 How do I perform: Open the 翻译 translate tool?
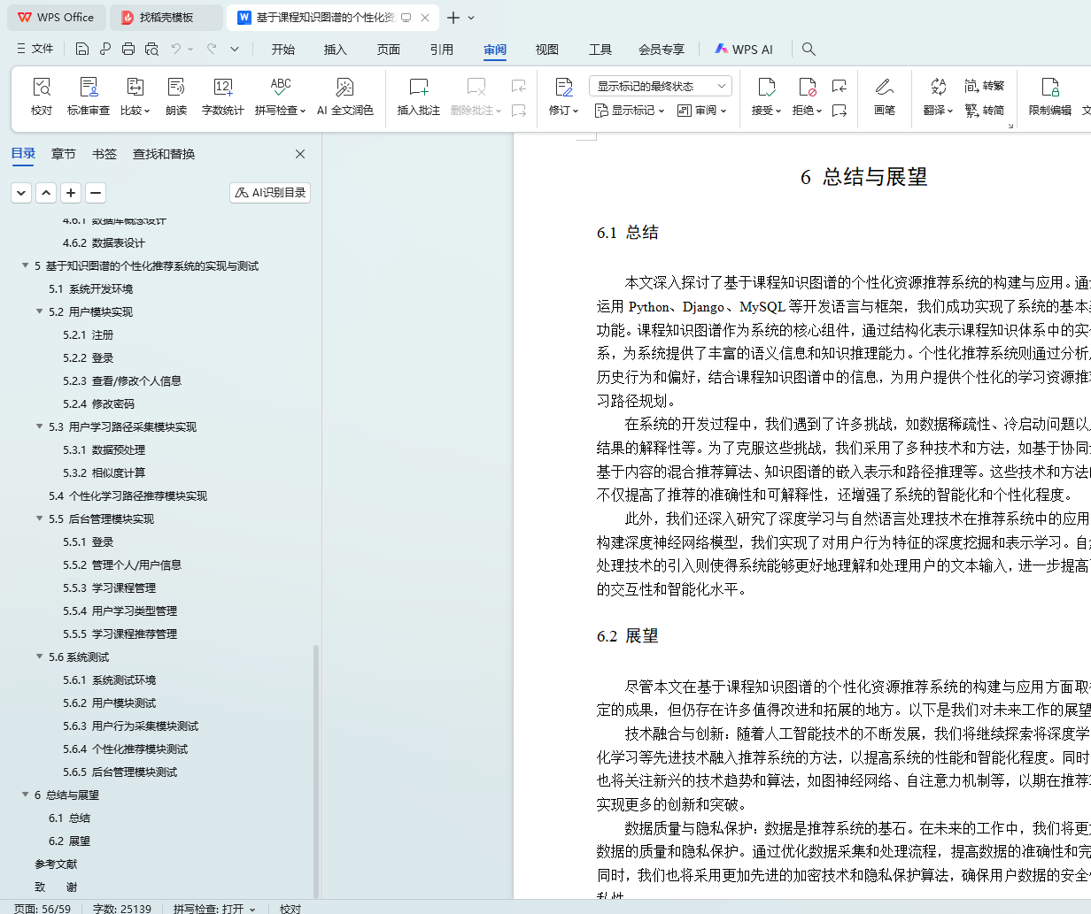tap(938, 96)
